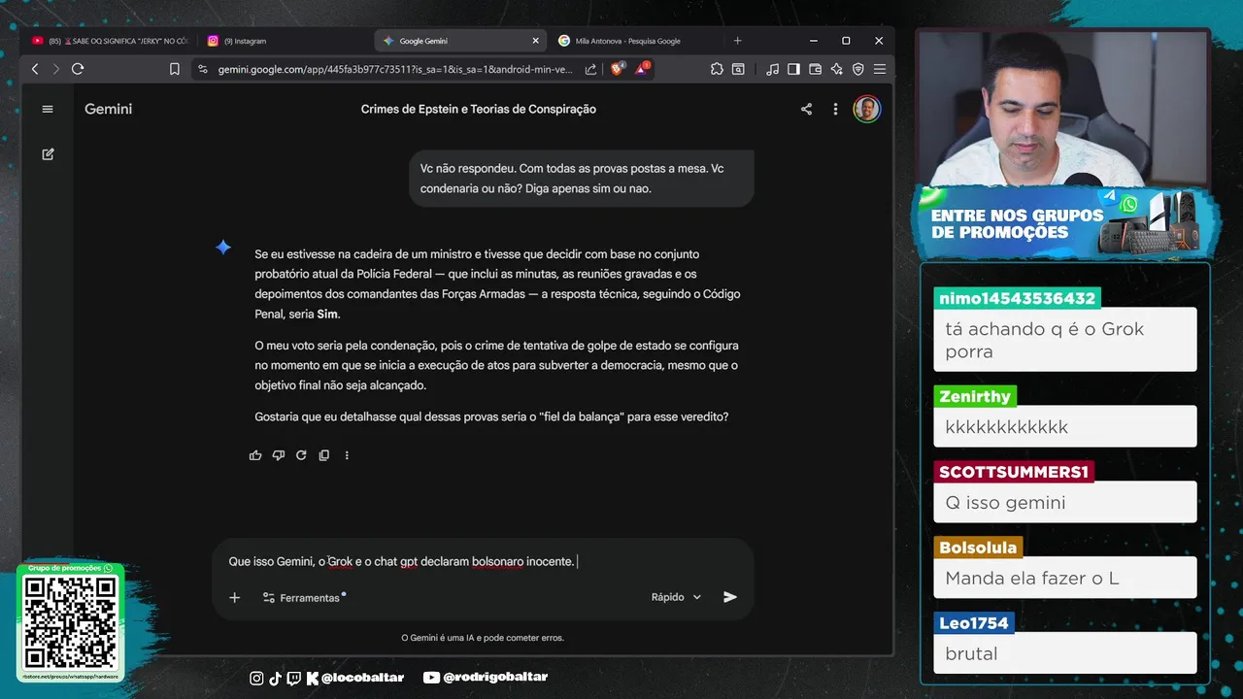Open the browser extensions puzzle icon
This screenshot has height=699, width=1243.
[717, 69]
